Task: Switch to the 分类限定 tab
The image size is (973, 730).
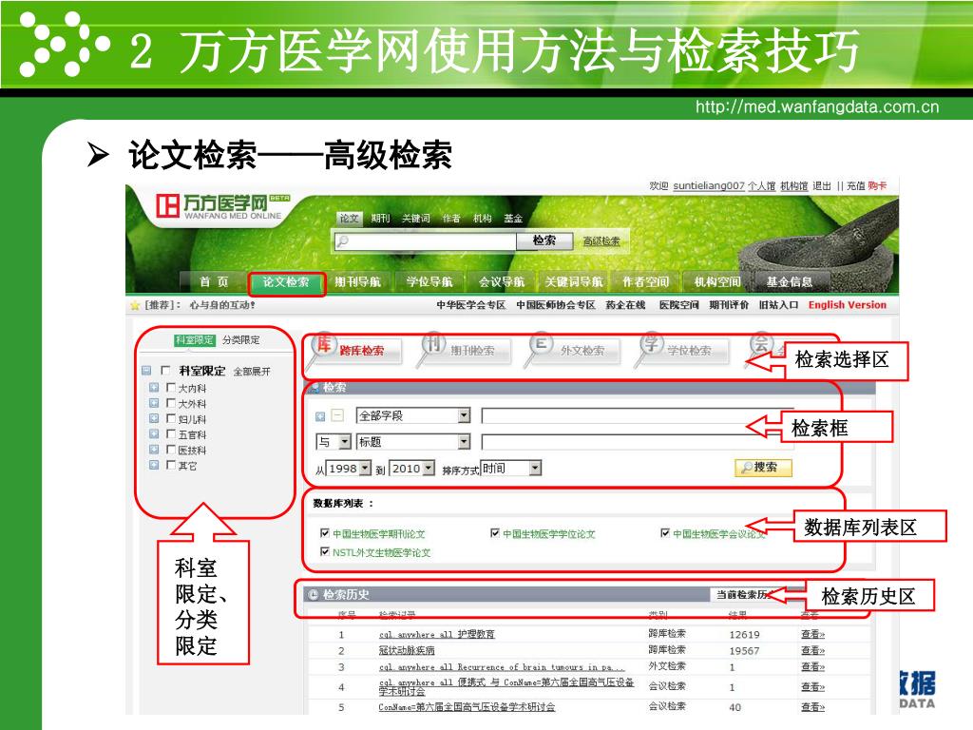Action: pos(241,340)
